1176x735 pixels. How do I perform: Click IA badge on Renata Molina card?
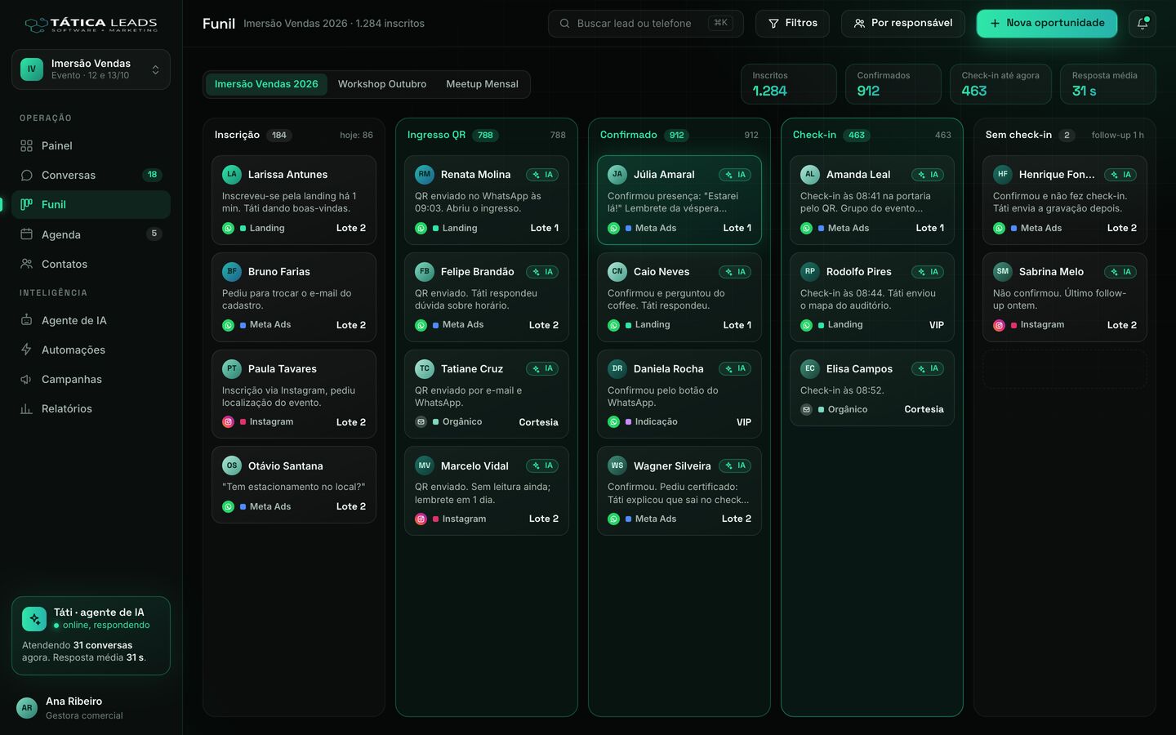tap(542, 175)
